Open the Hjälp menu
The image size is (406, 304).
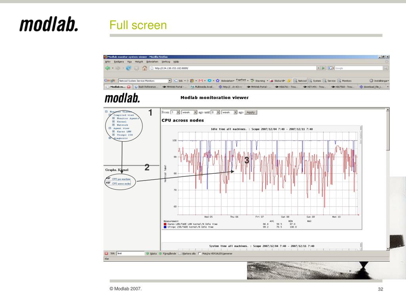tap(176, 62)
